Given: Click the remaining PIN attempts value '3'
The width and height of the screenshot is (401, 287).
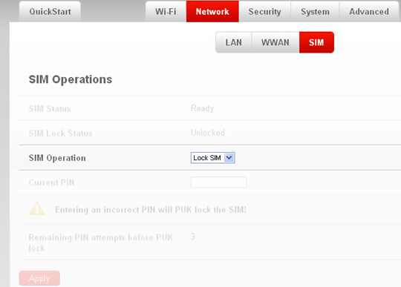Looking at the screenshot, I should coord(193,237).
